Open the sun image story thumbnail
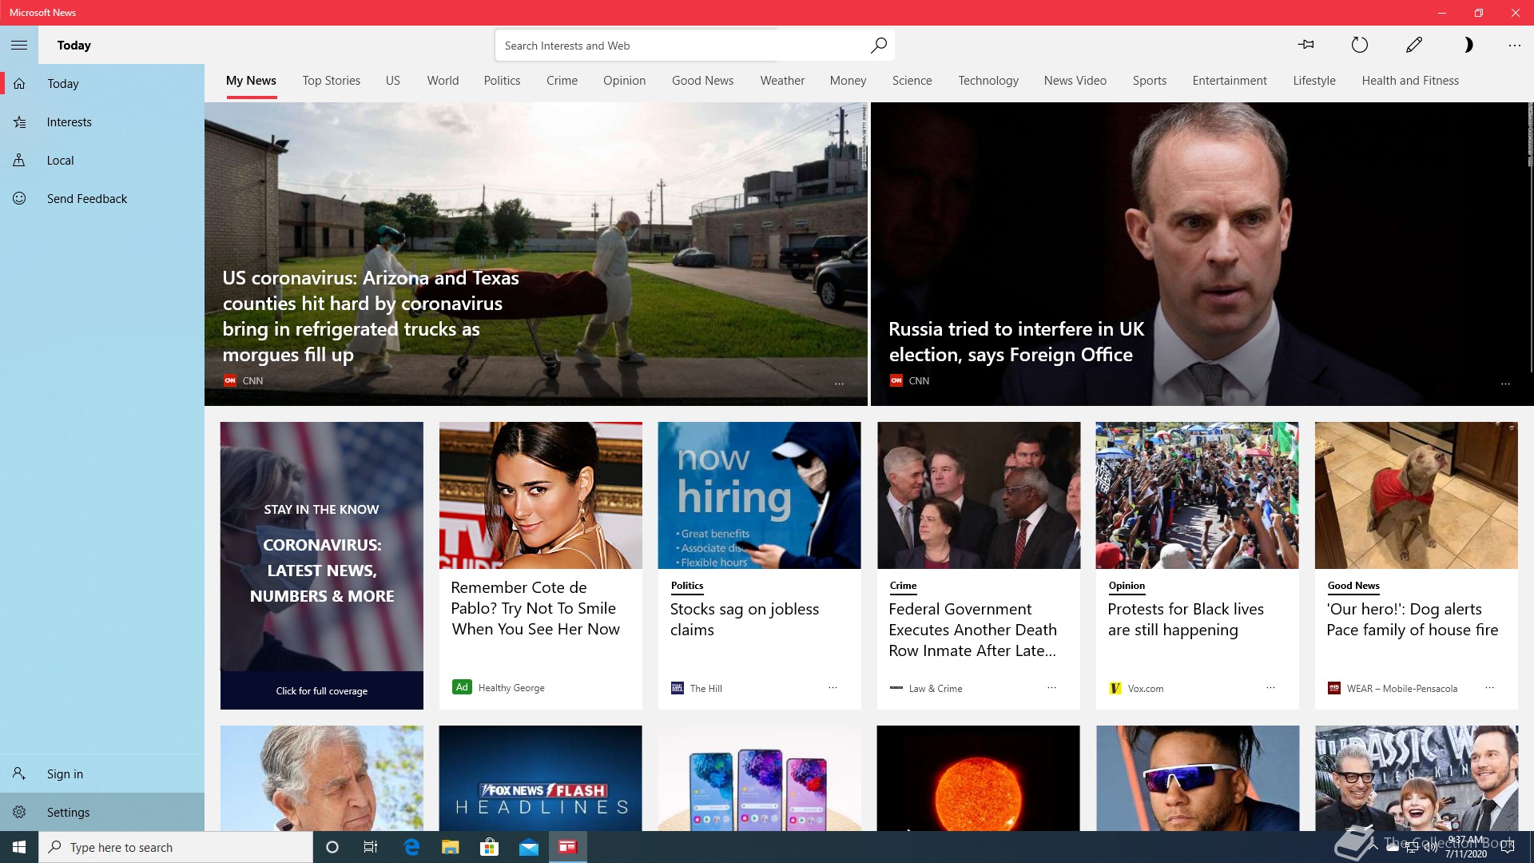 click(x=979, y=778)
